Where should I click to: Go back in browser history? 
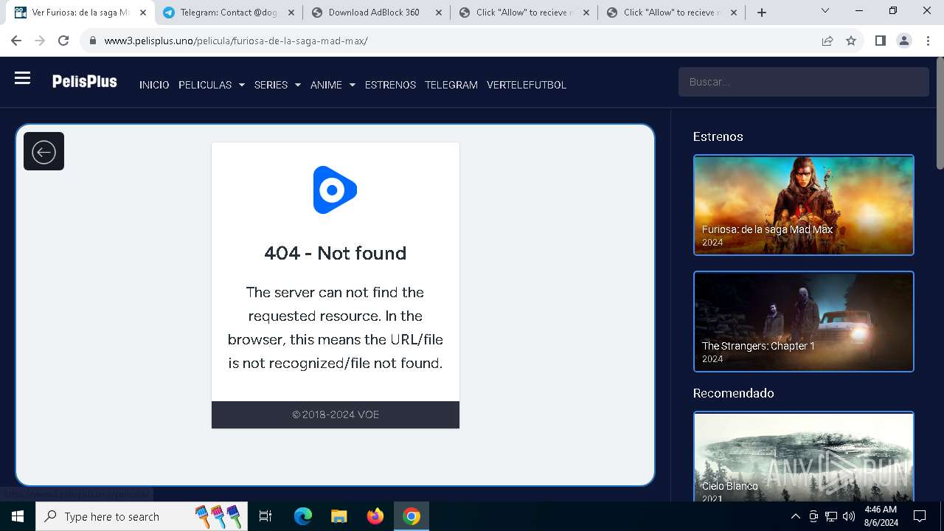click(x=16, y=41)
